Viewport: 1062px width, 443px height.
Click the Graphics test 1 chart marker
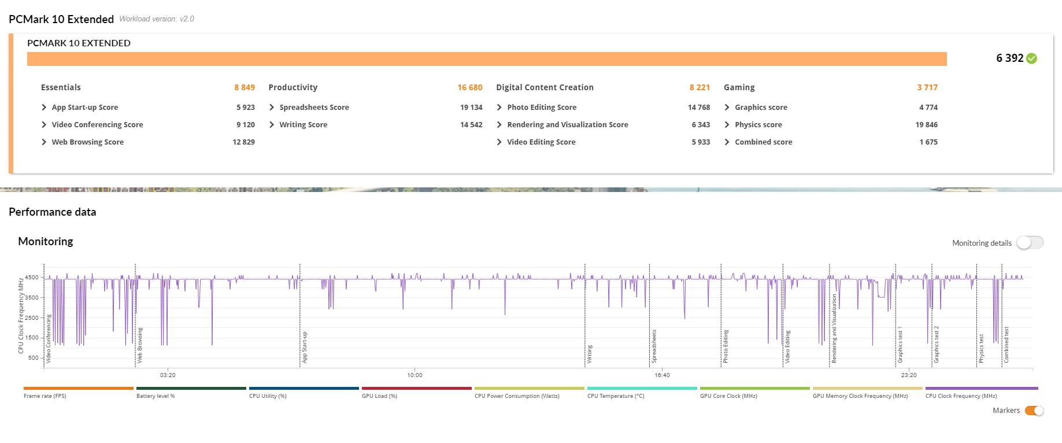[x=900, y=345]
